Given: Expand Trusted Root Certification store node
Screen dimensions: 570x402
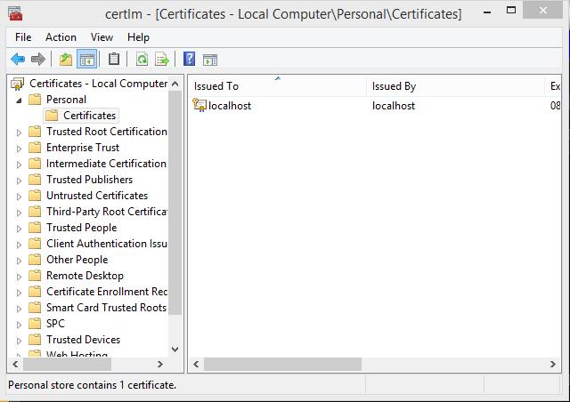Looking at the screenshot, I should click(x=19, y=132).
